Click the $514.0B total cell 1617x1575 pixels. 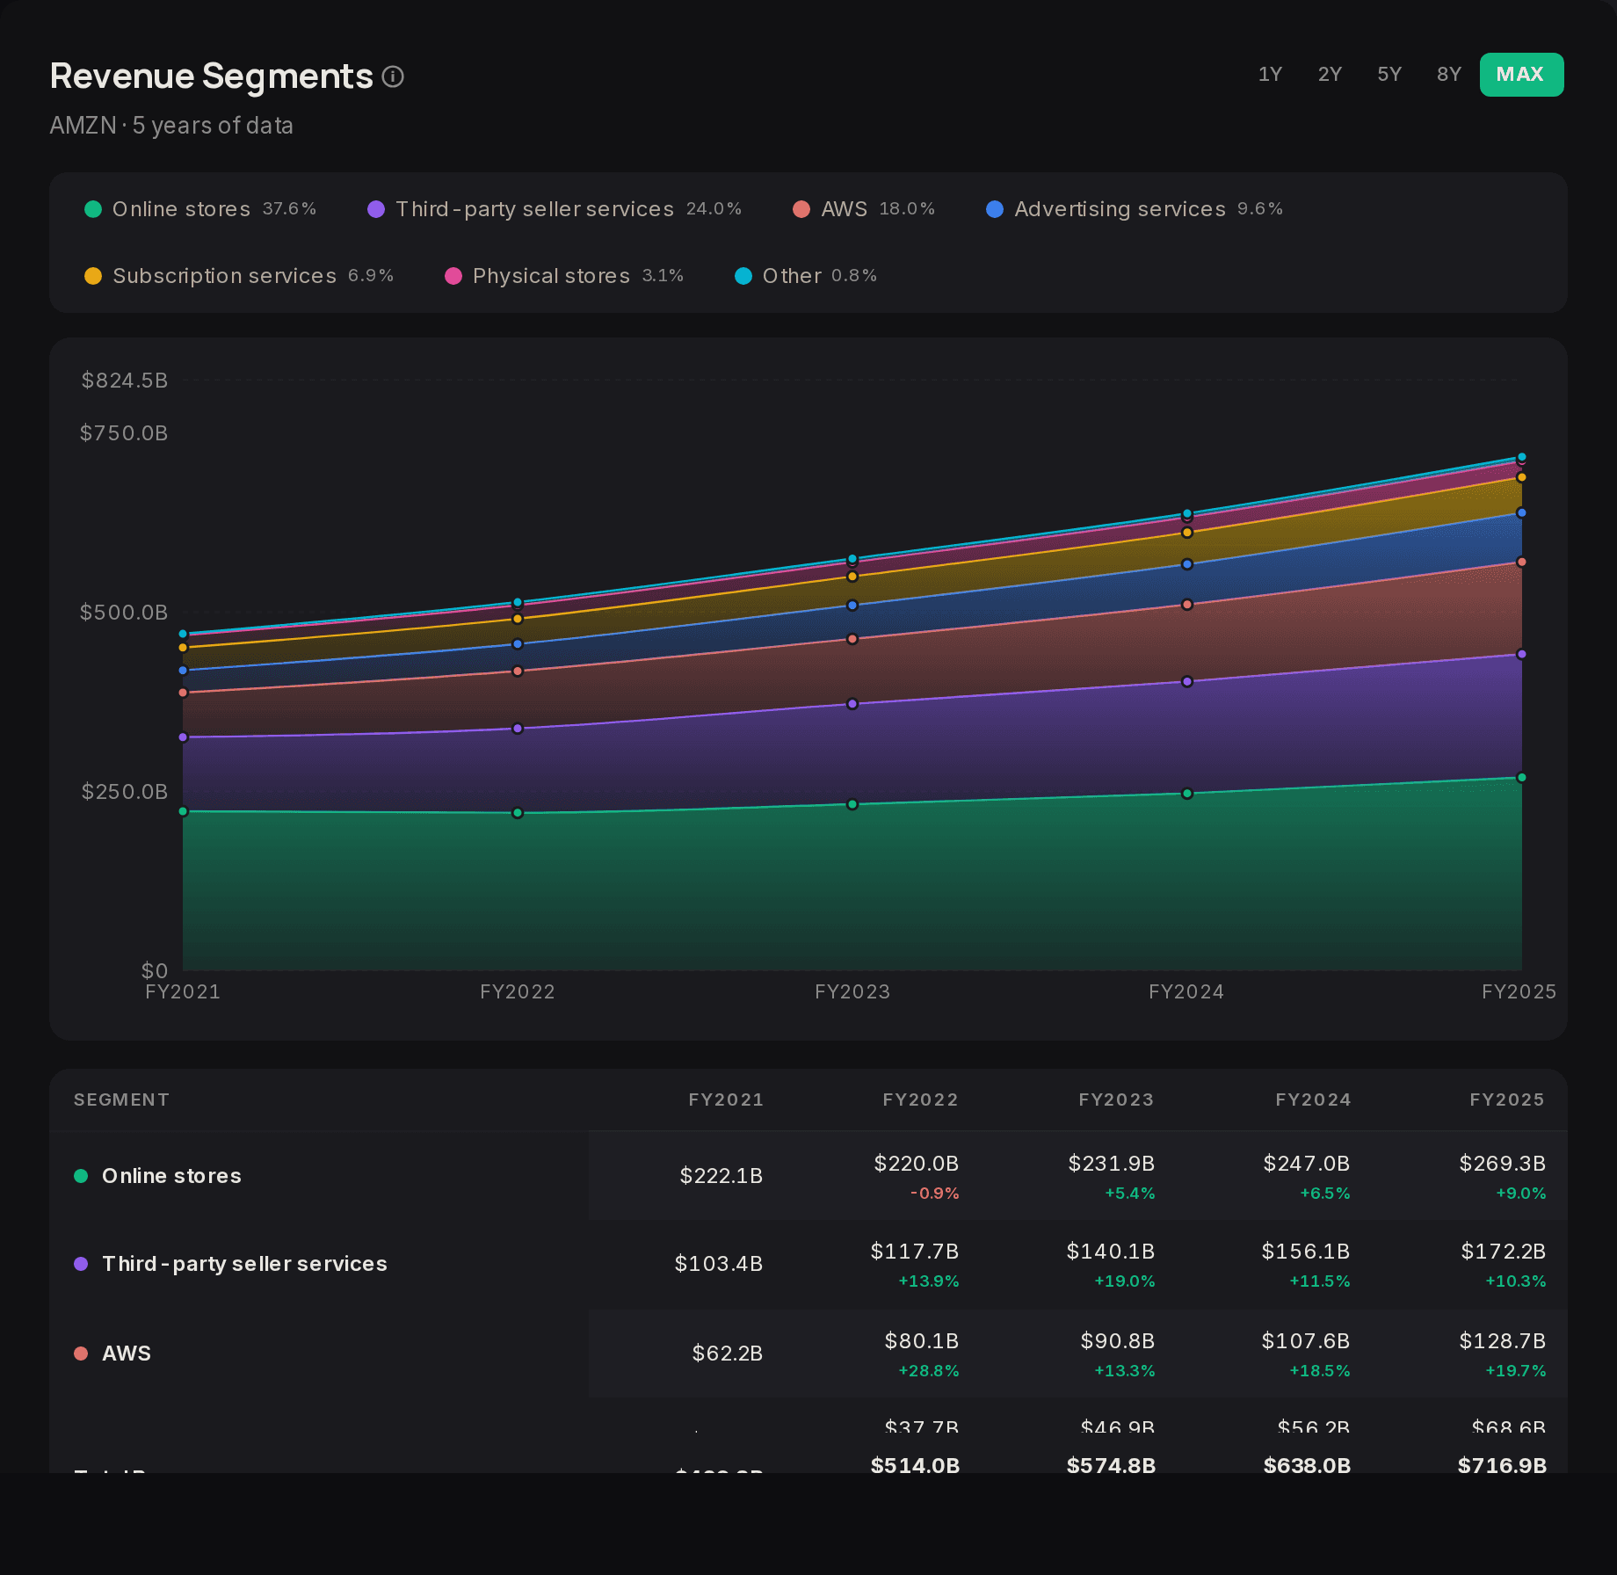(x=916, y=1465)
